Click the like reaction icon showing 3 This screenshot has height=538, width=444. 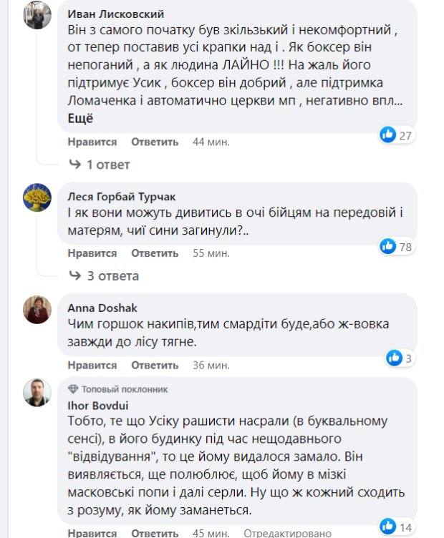393,357
